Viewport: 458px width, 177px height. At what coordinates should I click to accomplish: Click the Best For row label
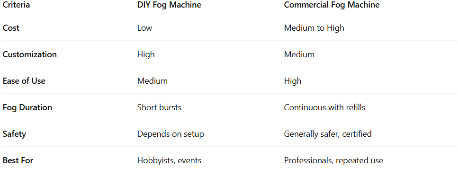click(18, 160)
